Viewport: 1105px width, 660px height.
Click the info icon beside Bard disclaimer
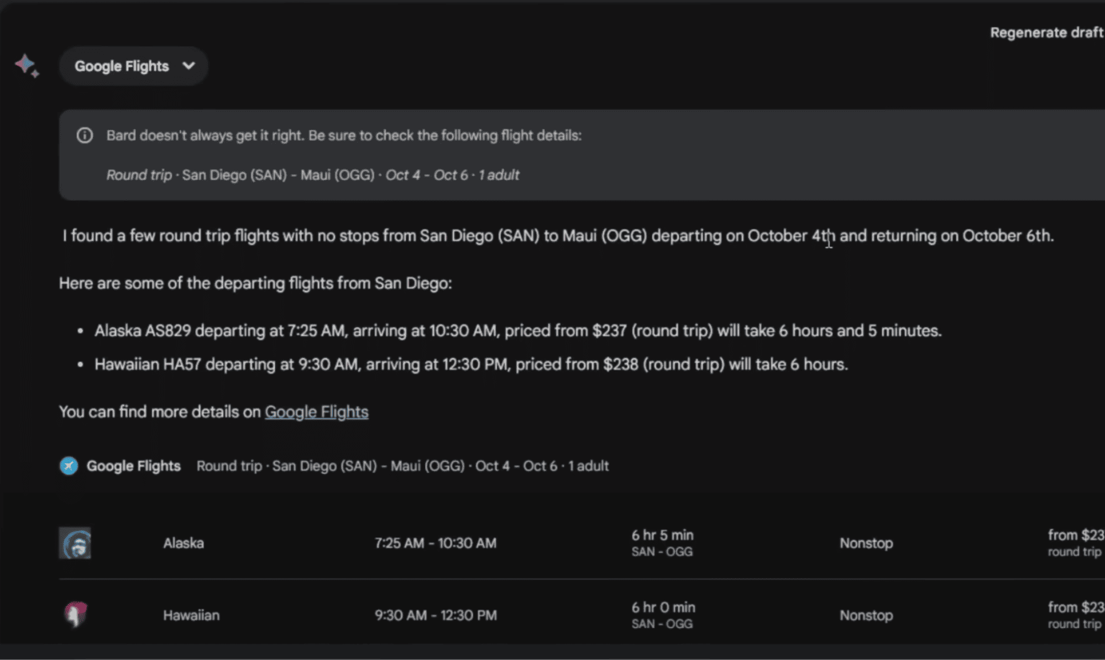(x=85, y=135)
